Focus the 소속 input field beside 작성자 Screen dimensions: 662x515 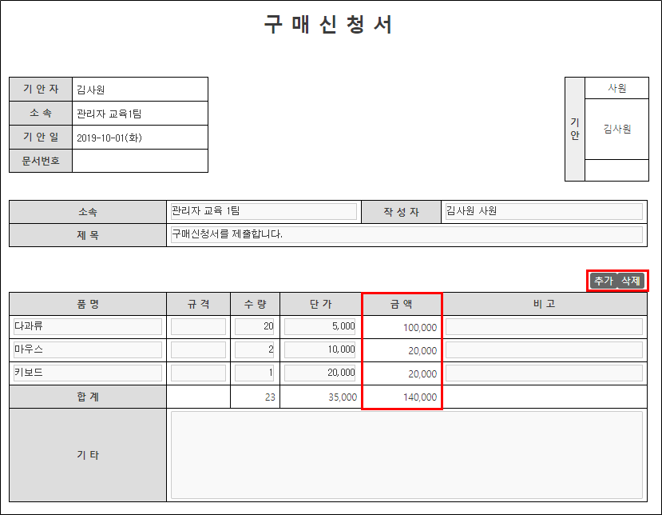tap(263, 211)
